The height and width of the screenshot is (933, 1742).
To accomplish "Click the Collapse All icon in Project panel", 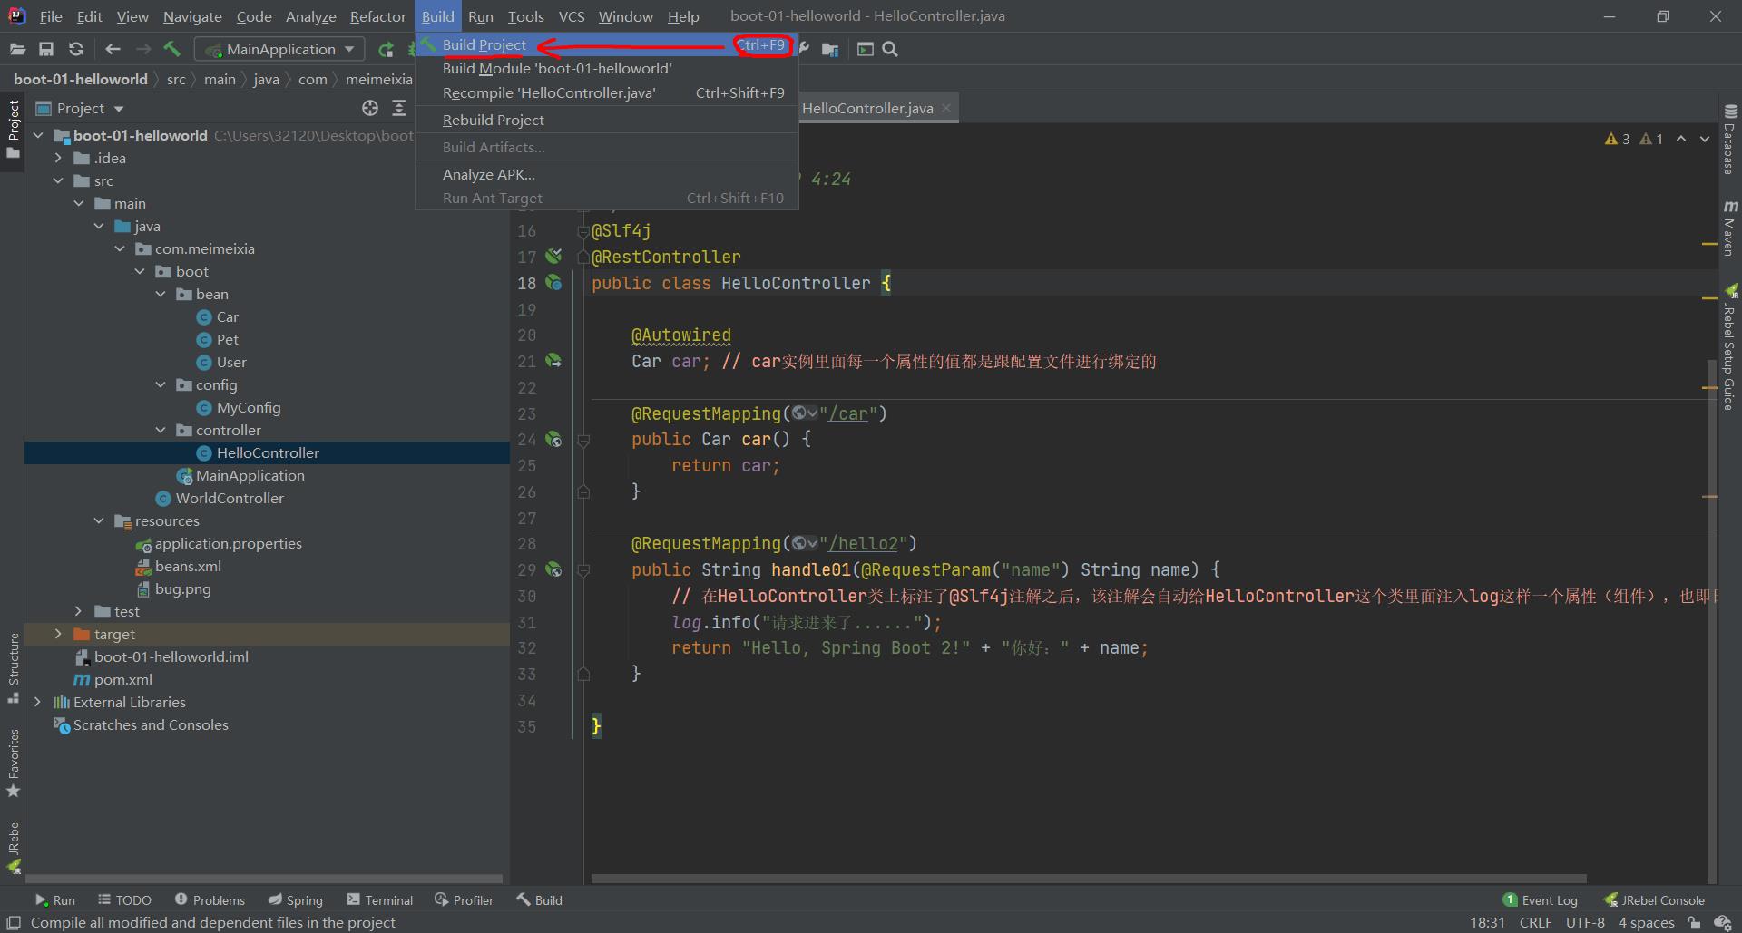I will tap(399, 108).
